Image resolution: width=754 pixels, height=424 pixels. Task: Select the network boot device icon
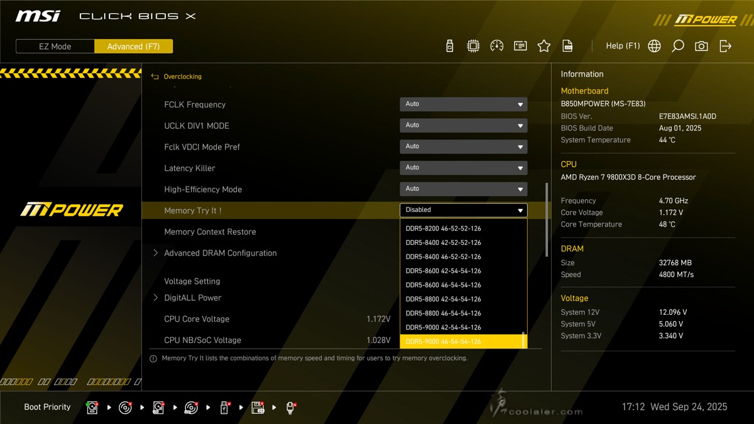click(291, 408)
